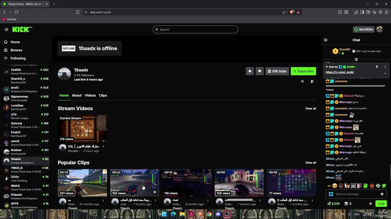The image size is (391, 219).
Task: Open options of the 77 views clip
Action: point(312,200)
